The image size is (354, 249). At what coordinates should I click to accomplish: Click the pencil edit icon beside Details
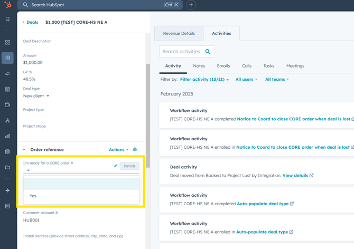click(x=116, y=166)
